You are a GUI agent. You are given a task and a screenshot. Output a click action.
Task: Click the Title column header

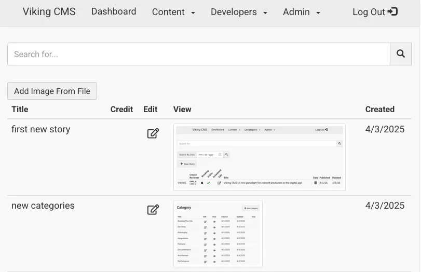point(20,109)
